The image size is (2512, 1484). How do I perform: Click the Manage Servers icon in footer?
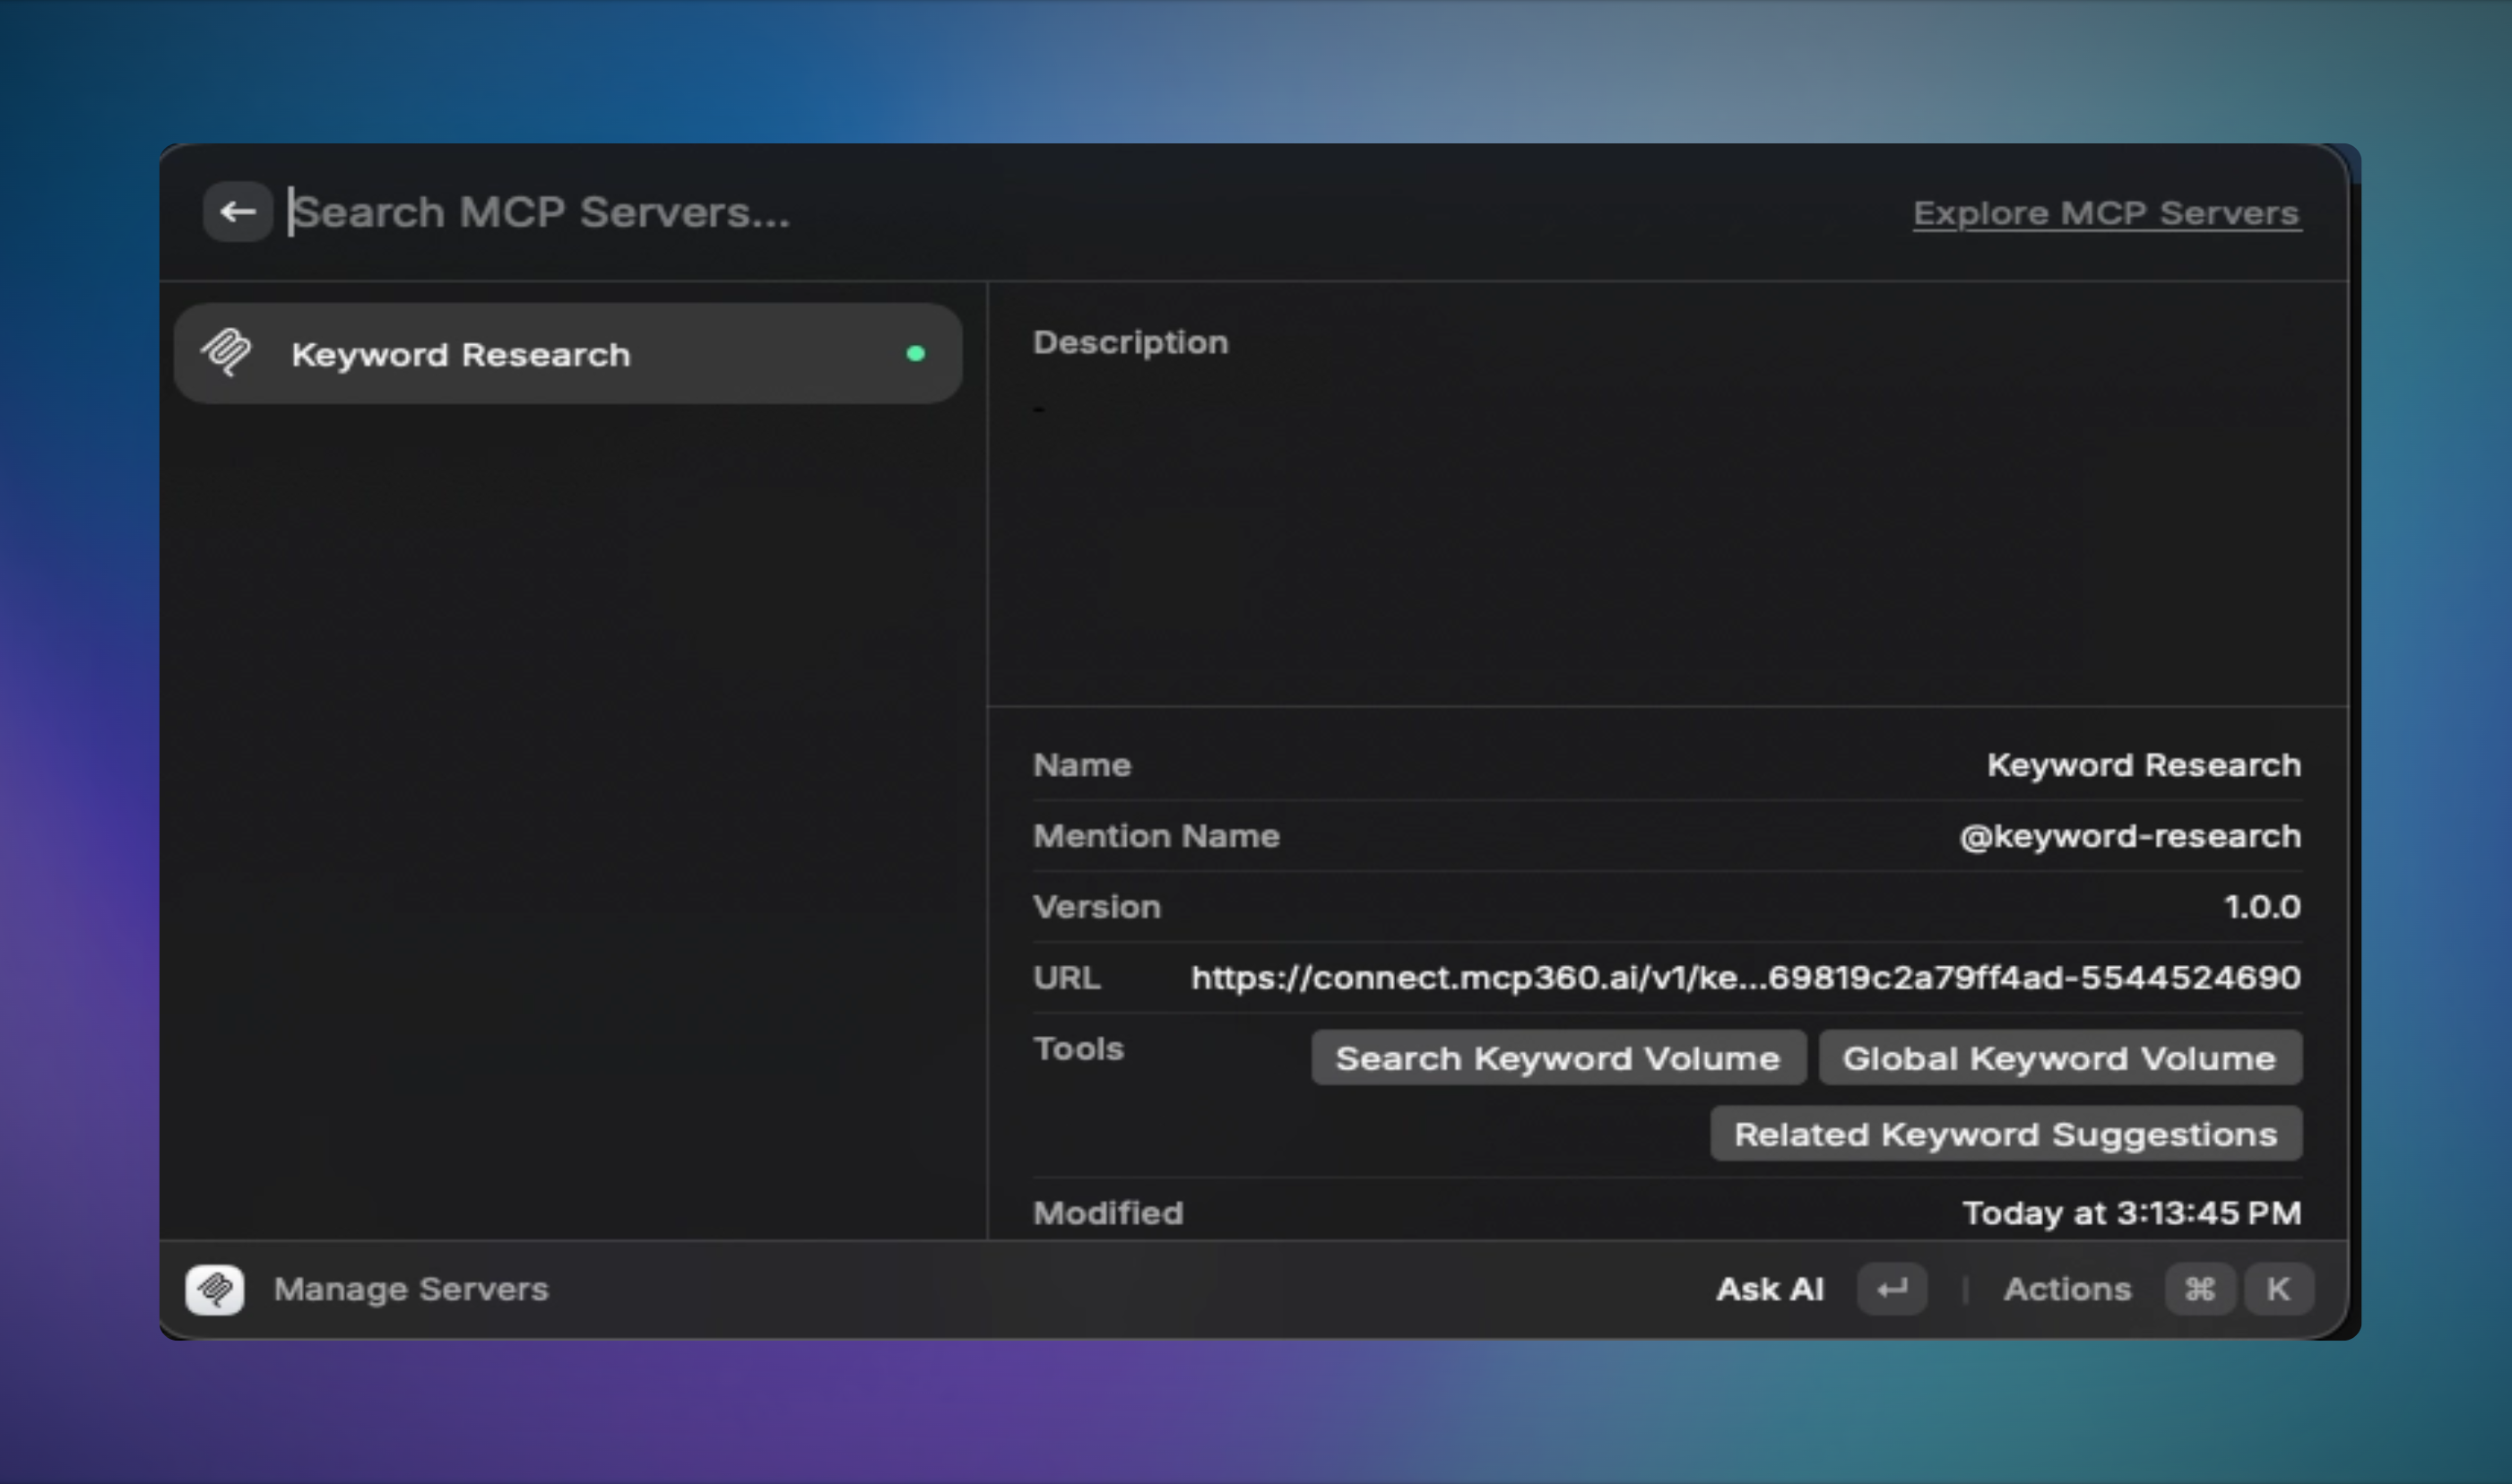215,1289
